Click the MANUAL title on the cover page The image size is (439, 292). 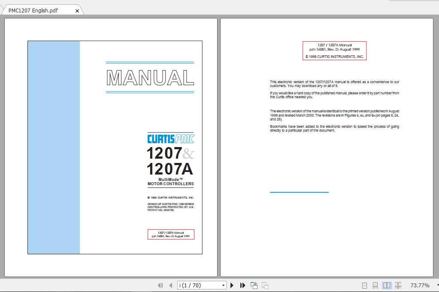pos(150,78)
